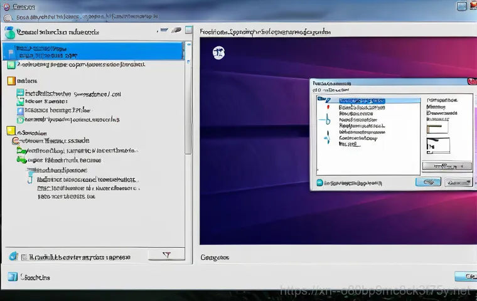Image resolution: width=477 pixels, height=301 pixels.
Task: Select the last underlined row in the dialog list
Action: coord(350,144)
